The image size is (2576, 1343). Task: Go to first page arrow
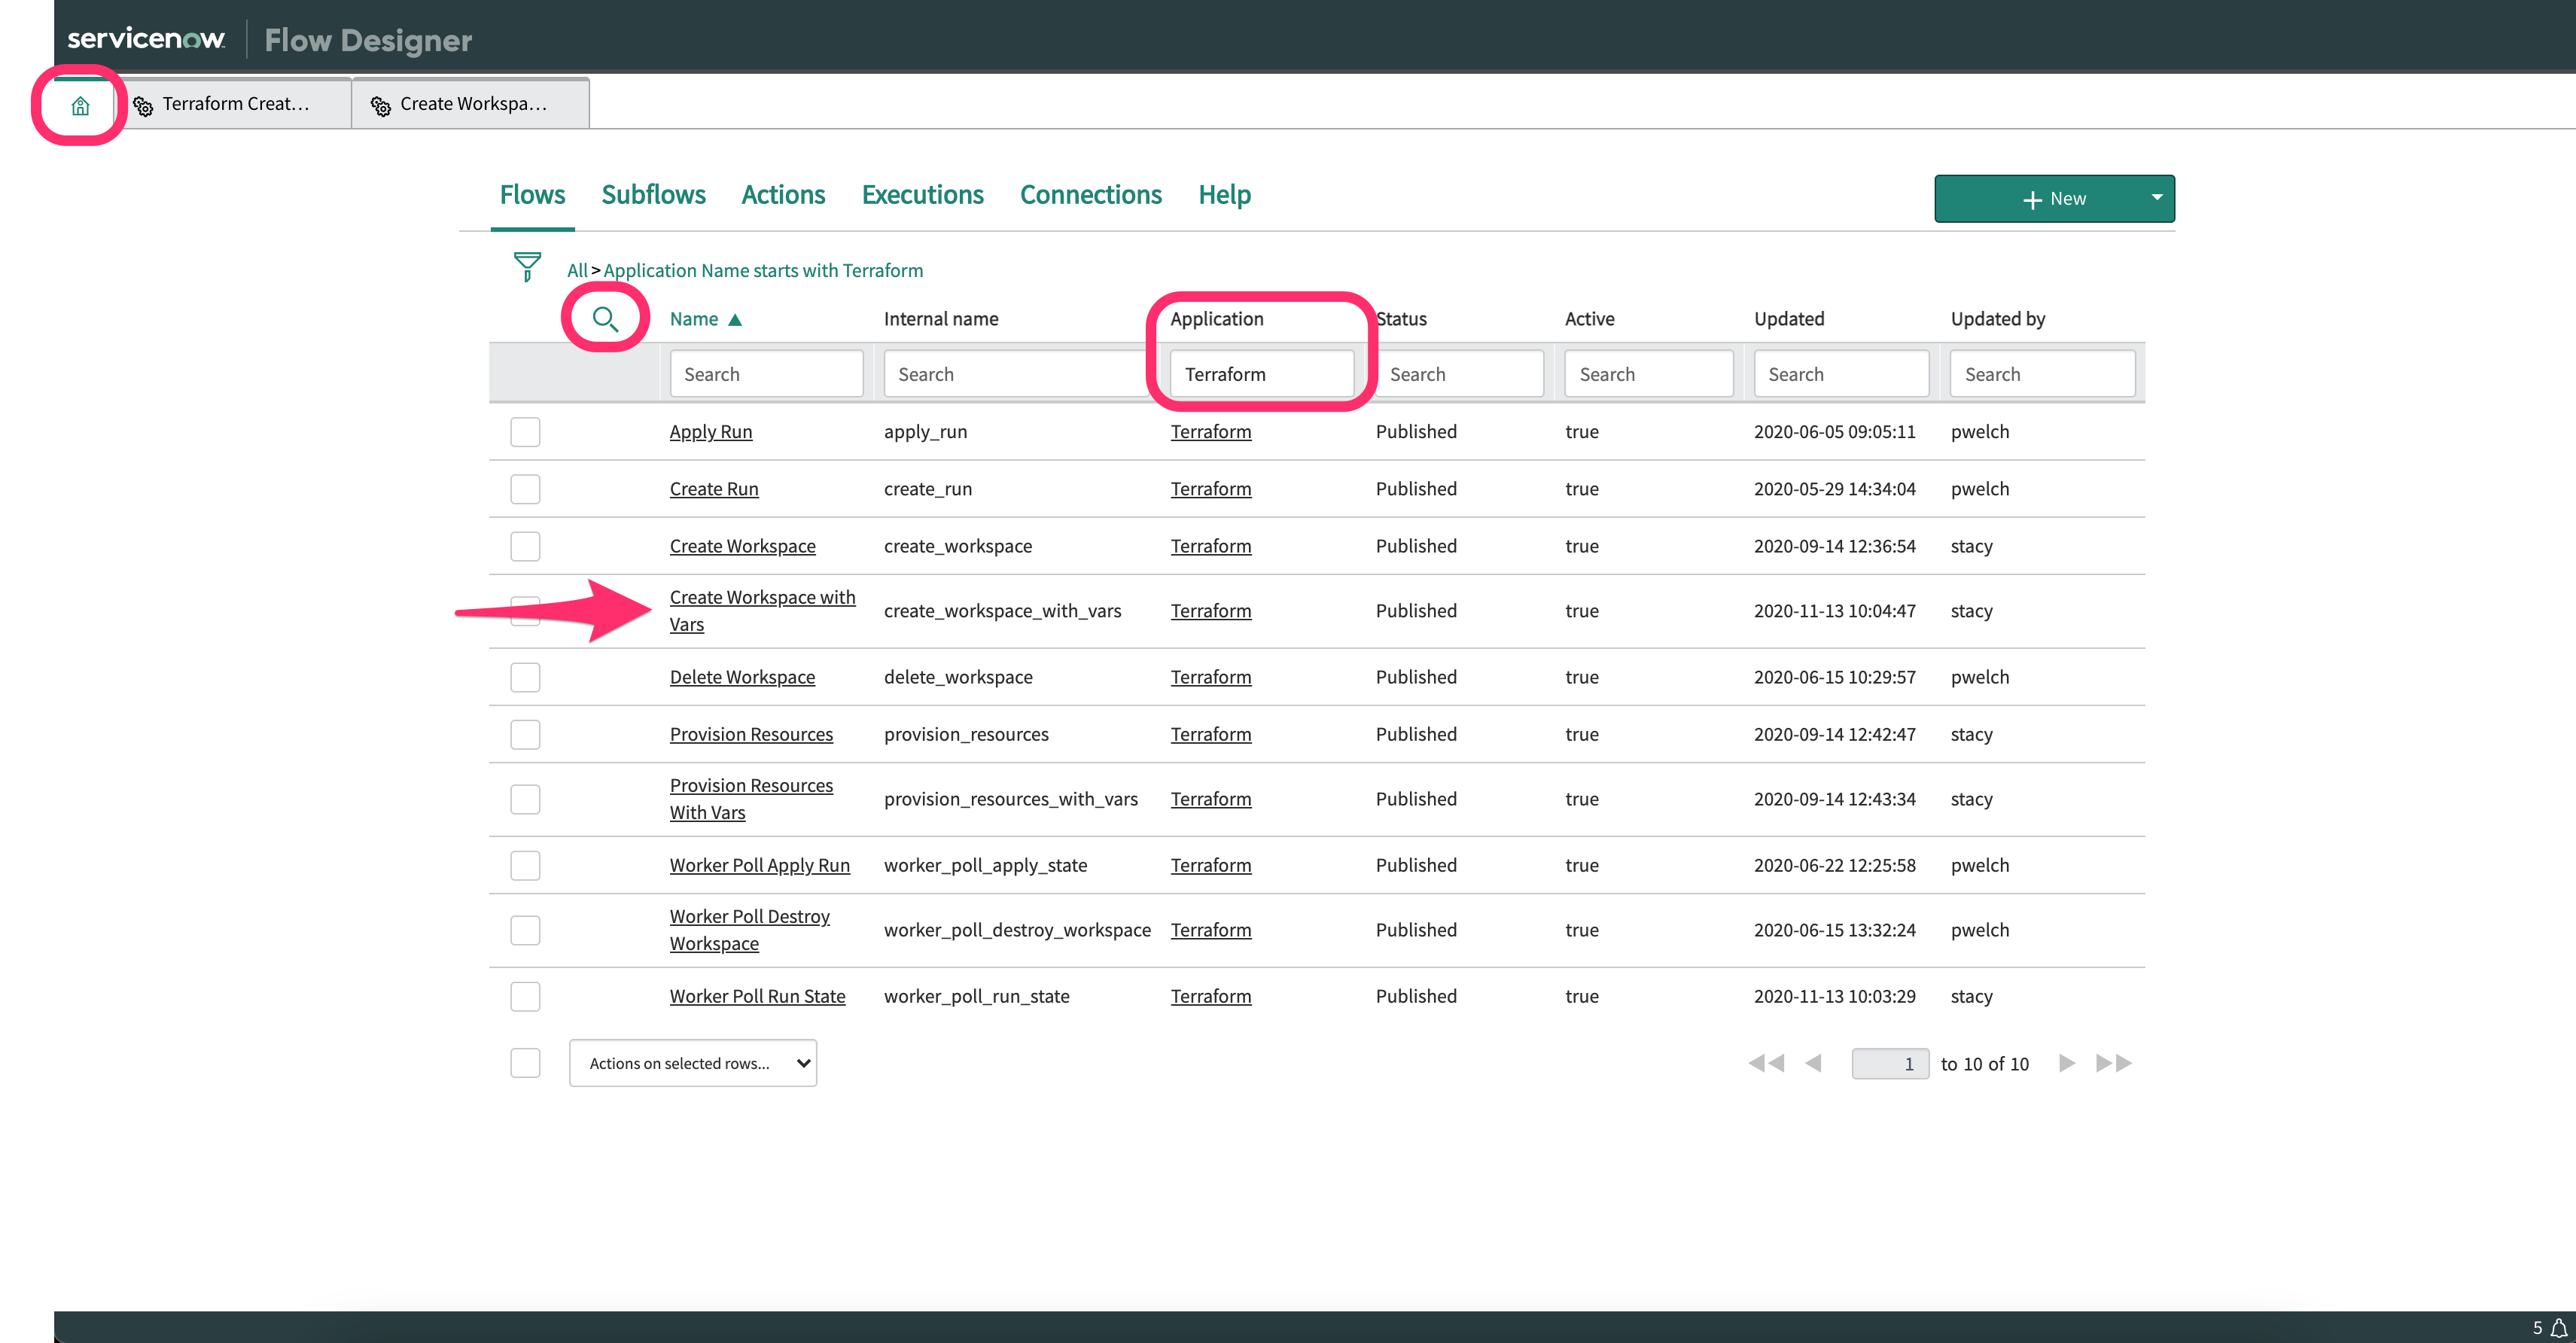(1765, 1063)
